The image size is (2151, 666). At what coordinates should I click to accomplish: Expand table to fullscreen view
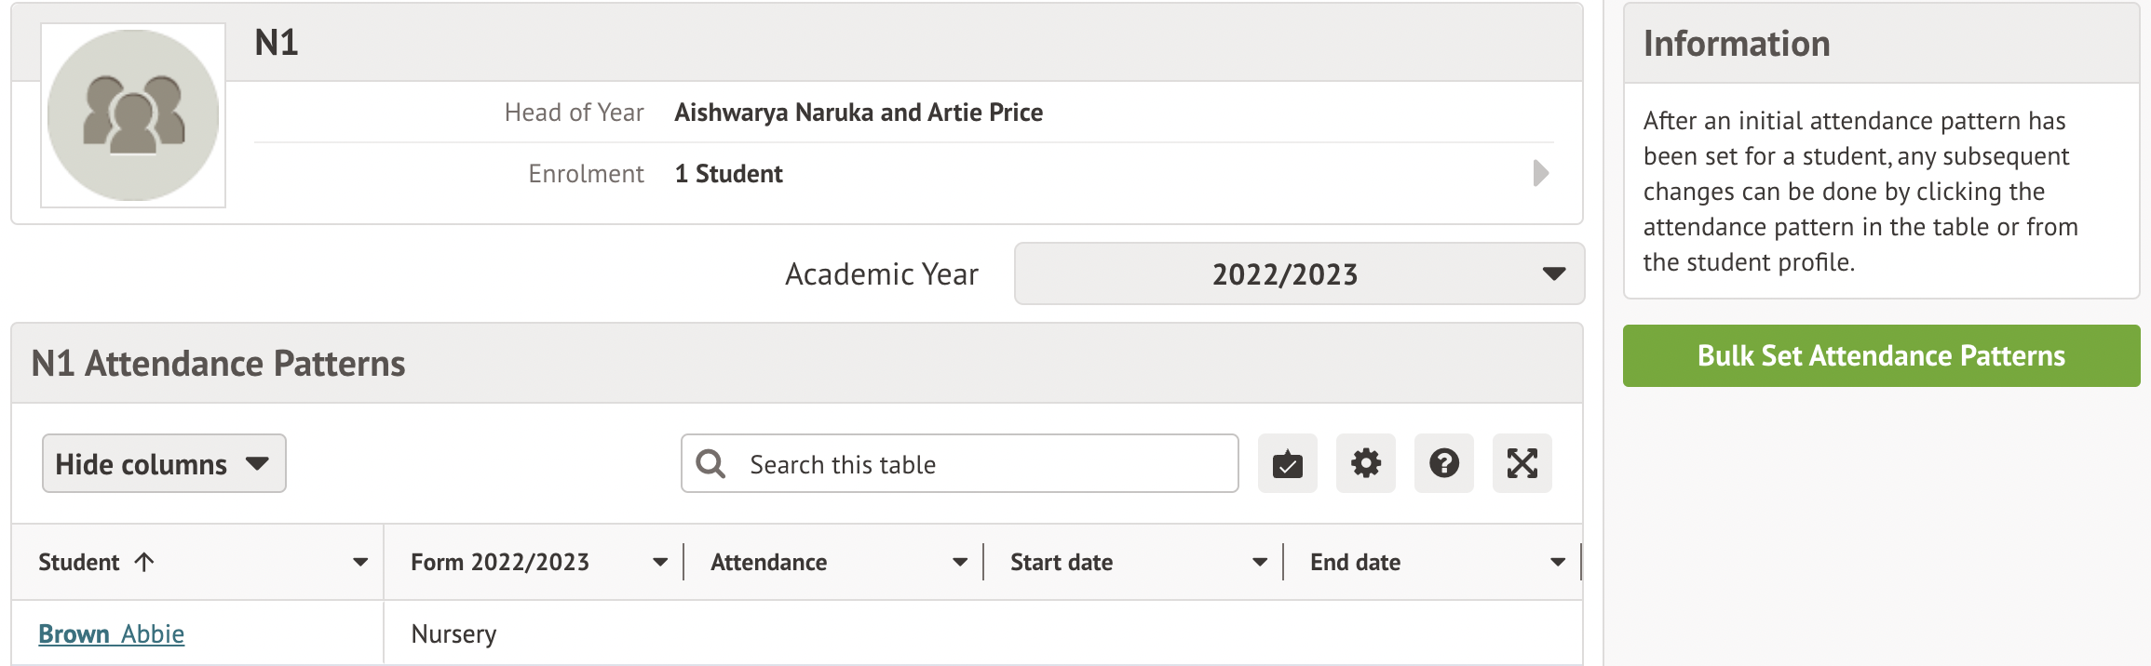1522,463
